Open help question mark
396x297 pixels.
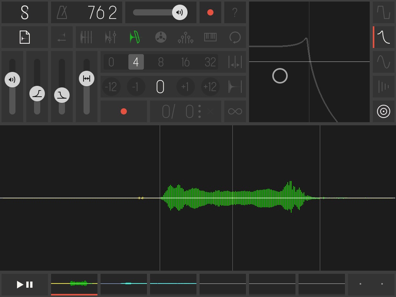click(235, 12)
